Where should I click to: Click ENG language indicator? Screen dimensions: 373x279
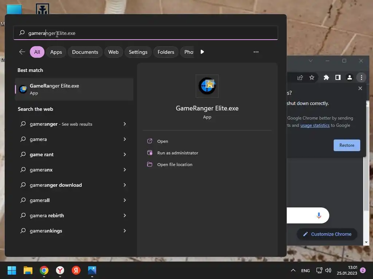click(306, 270)
